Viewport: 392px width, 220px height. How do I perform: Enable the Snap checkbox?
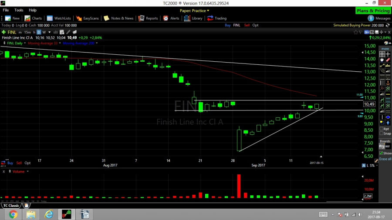pos(381,133)
